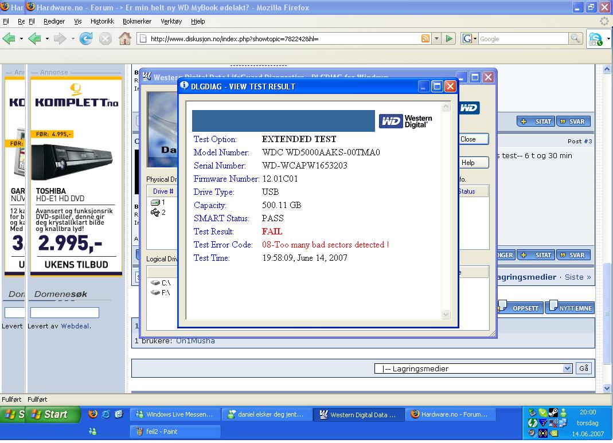Open the Bokmerker menu
This screenshot has height=443, width=613.
[137, 21]
